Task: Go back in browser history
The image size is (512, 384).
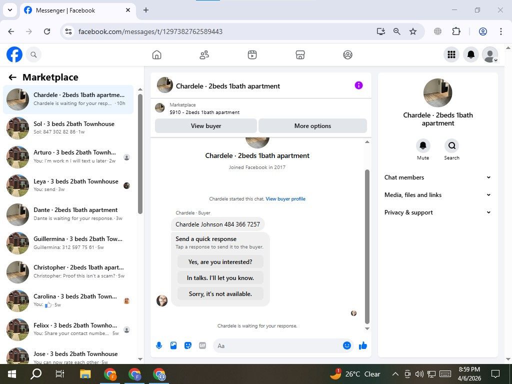Action: (x=11, y=31)
